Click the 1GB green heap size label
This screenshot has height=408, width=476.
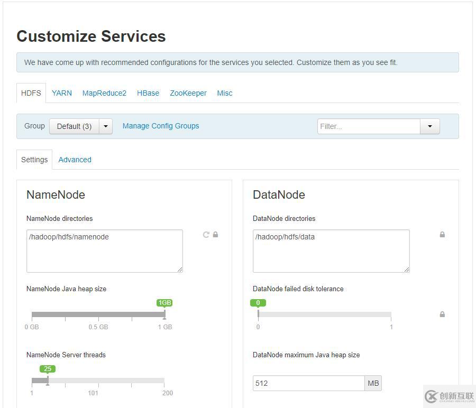coord(164,303)
